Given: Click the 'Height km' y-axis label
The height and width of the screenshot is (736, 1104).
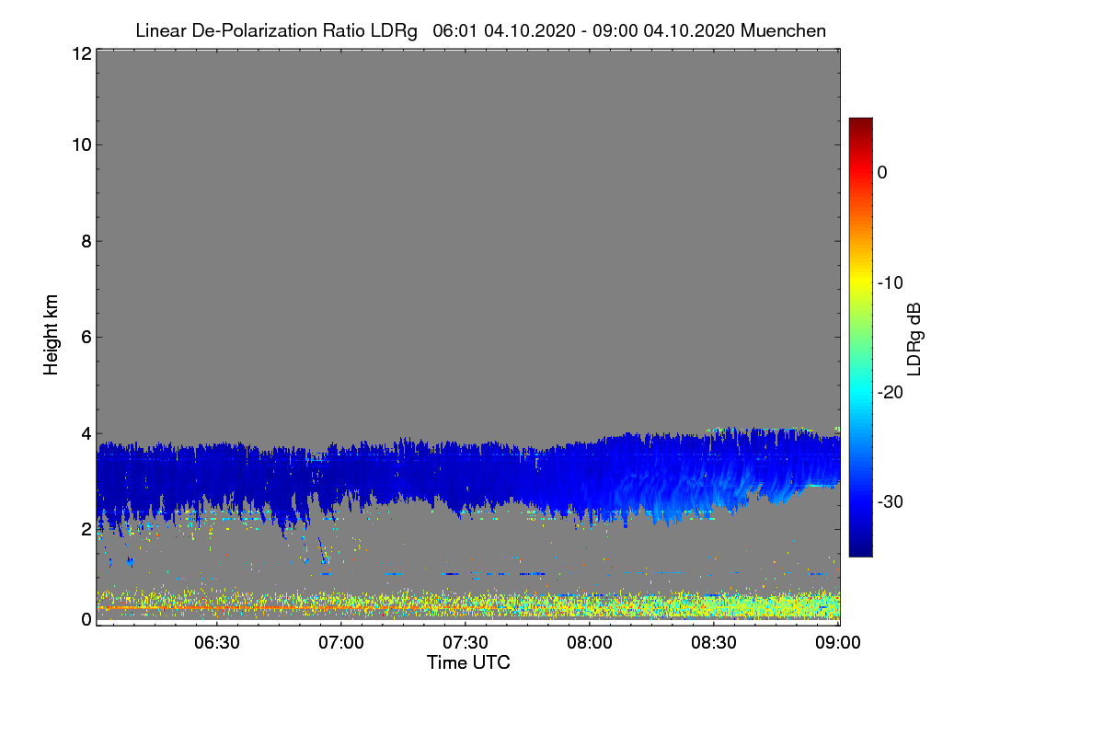Looking at the screenshot, I should click(x=52, y=336).
